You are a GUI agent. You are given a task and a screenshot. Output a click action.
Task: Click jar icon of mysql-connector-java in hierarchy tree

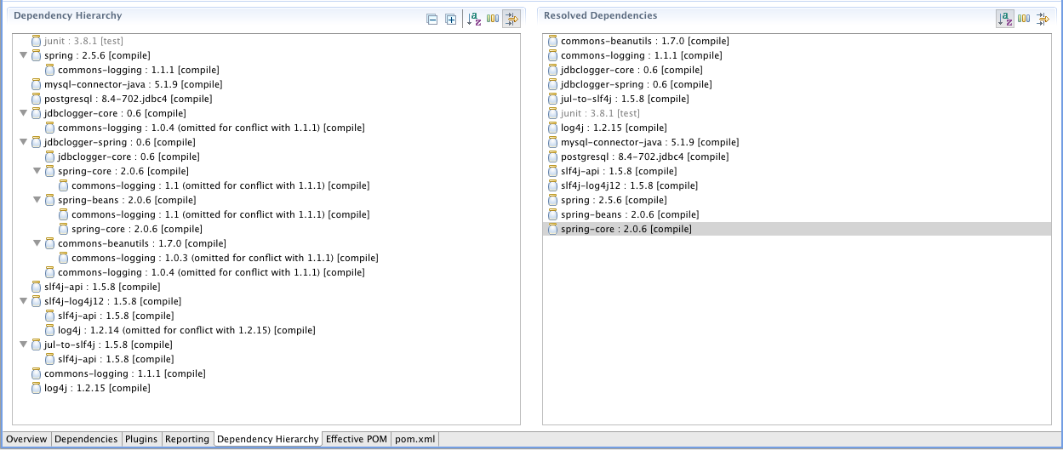(x=36, y=84)
